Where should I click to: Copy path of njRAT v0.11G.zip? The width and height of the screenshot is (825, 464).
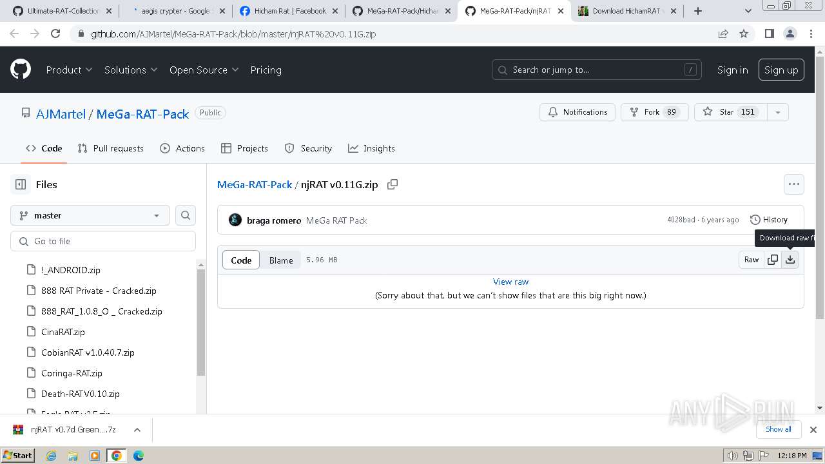[x=392, y=184]
